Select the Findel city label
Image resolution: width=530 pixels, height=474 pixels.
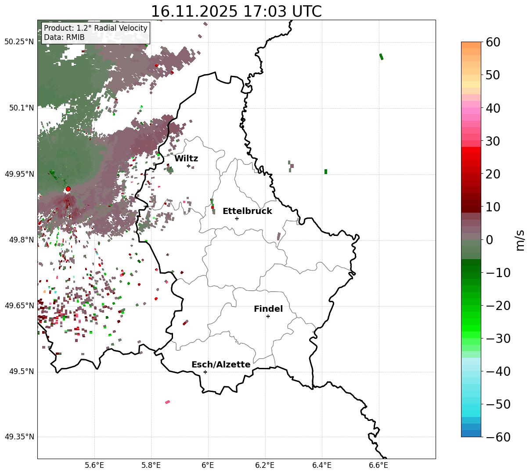[268, 309]
